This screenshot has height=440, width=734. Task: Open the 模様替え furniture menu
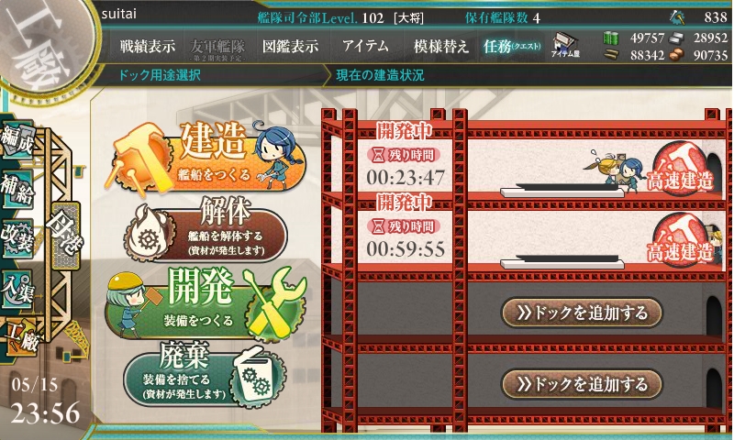[x=440, y=46]
